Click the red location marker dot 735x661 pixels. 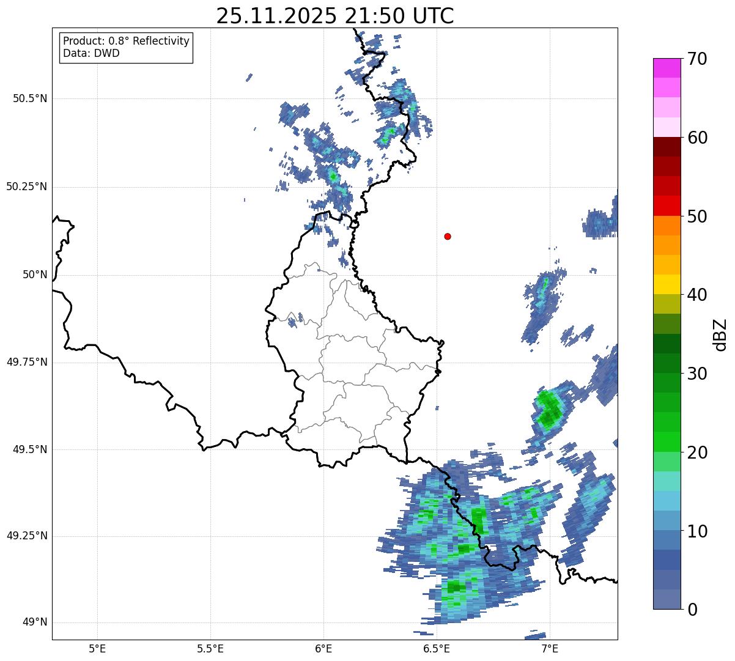448,236
